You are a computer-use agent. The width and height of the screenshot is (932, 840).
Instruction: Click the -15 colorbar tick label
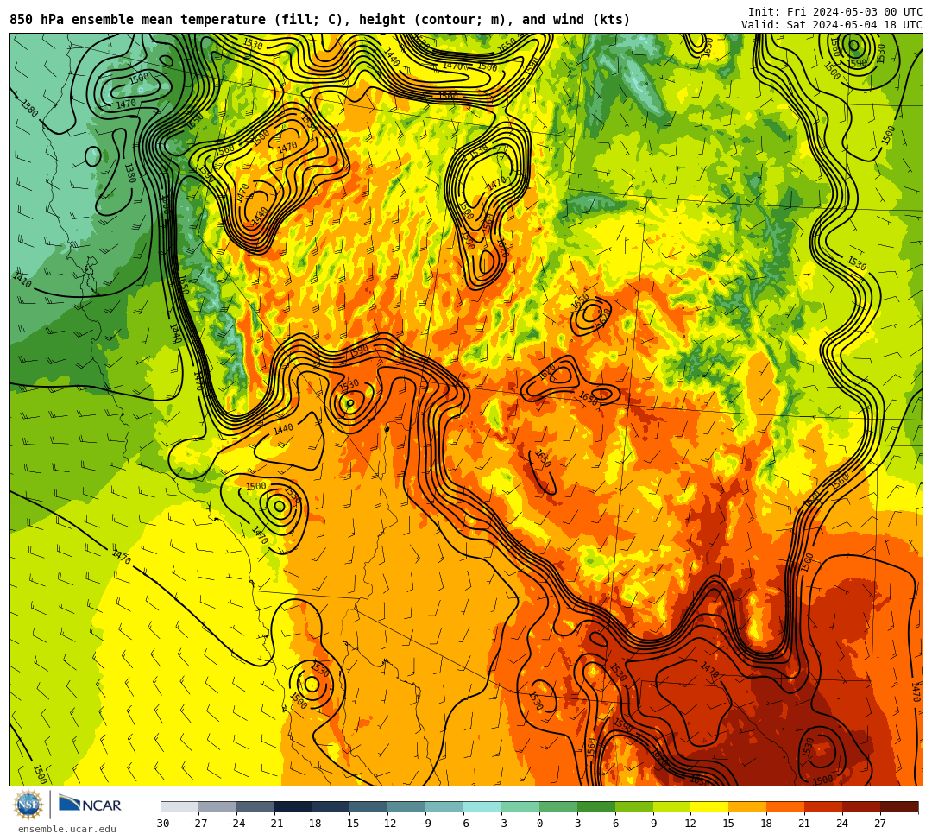(350, 824)
